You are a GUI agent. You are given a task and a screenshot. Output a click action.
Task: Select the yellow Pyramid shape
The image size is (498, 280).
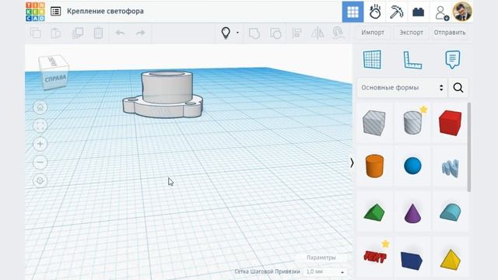click(x=451, y=260)
